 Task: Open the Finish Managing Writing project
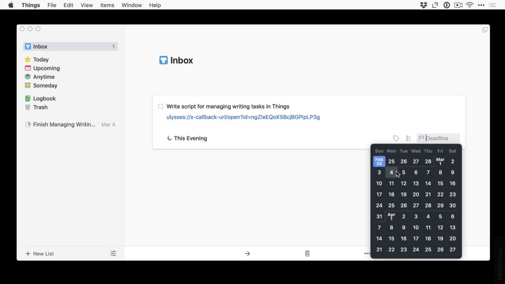point(70,125)
